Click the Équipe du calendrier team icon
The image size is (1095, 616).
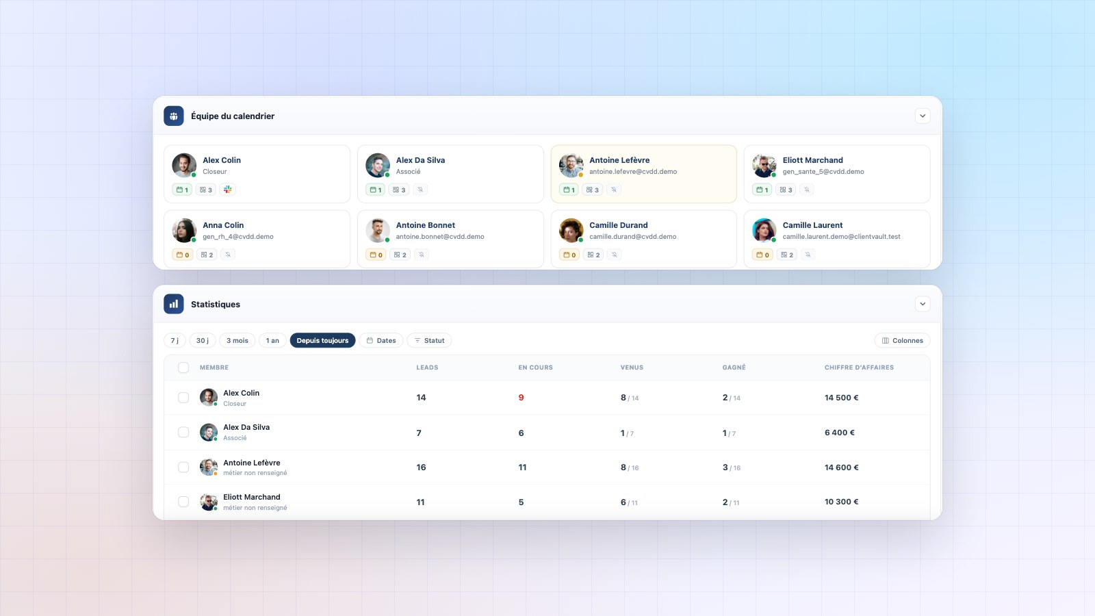click(x=174, y=116)
